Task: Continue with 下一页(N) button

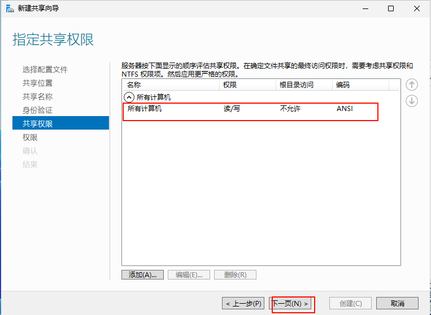Action: [x=291, y=303]
